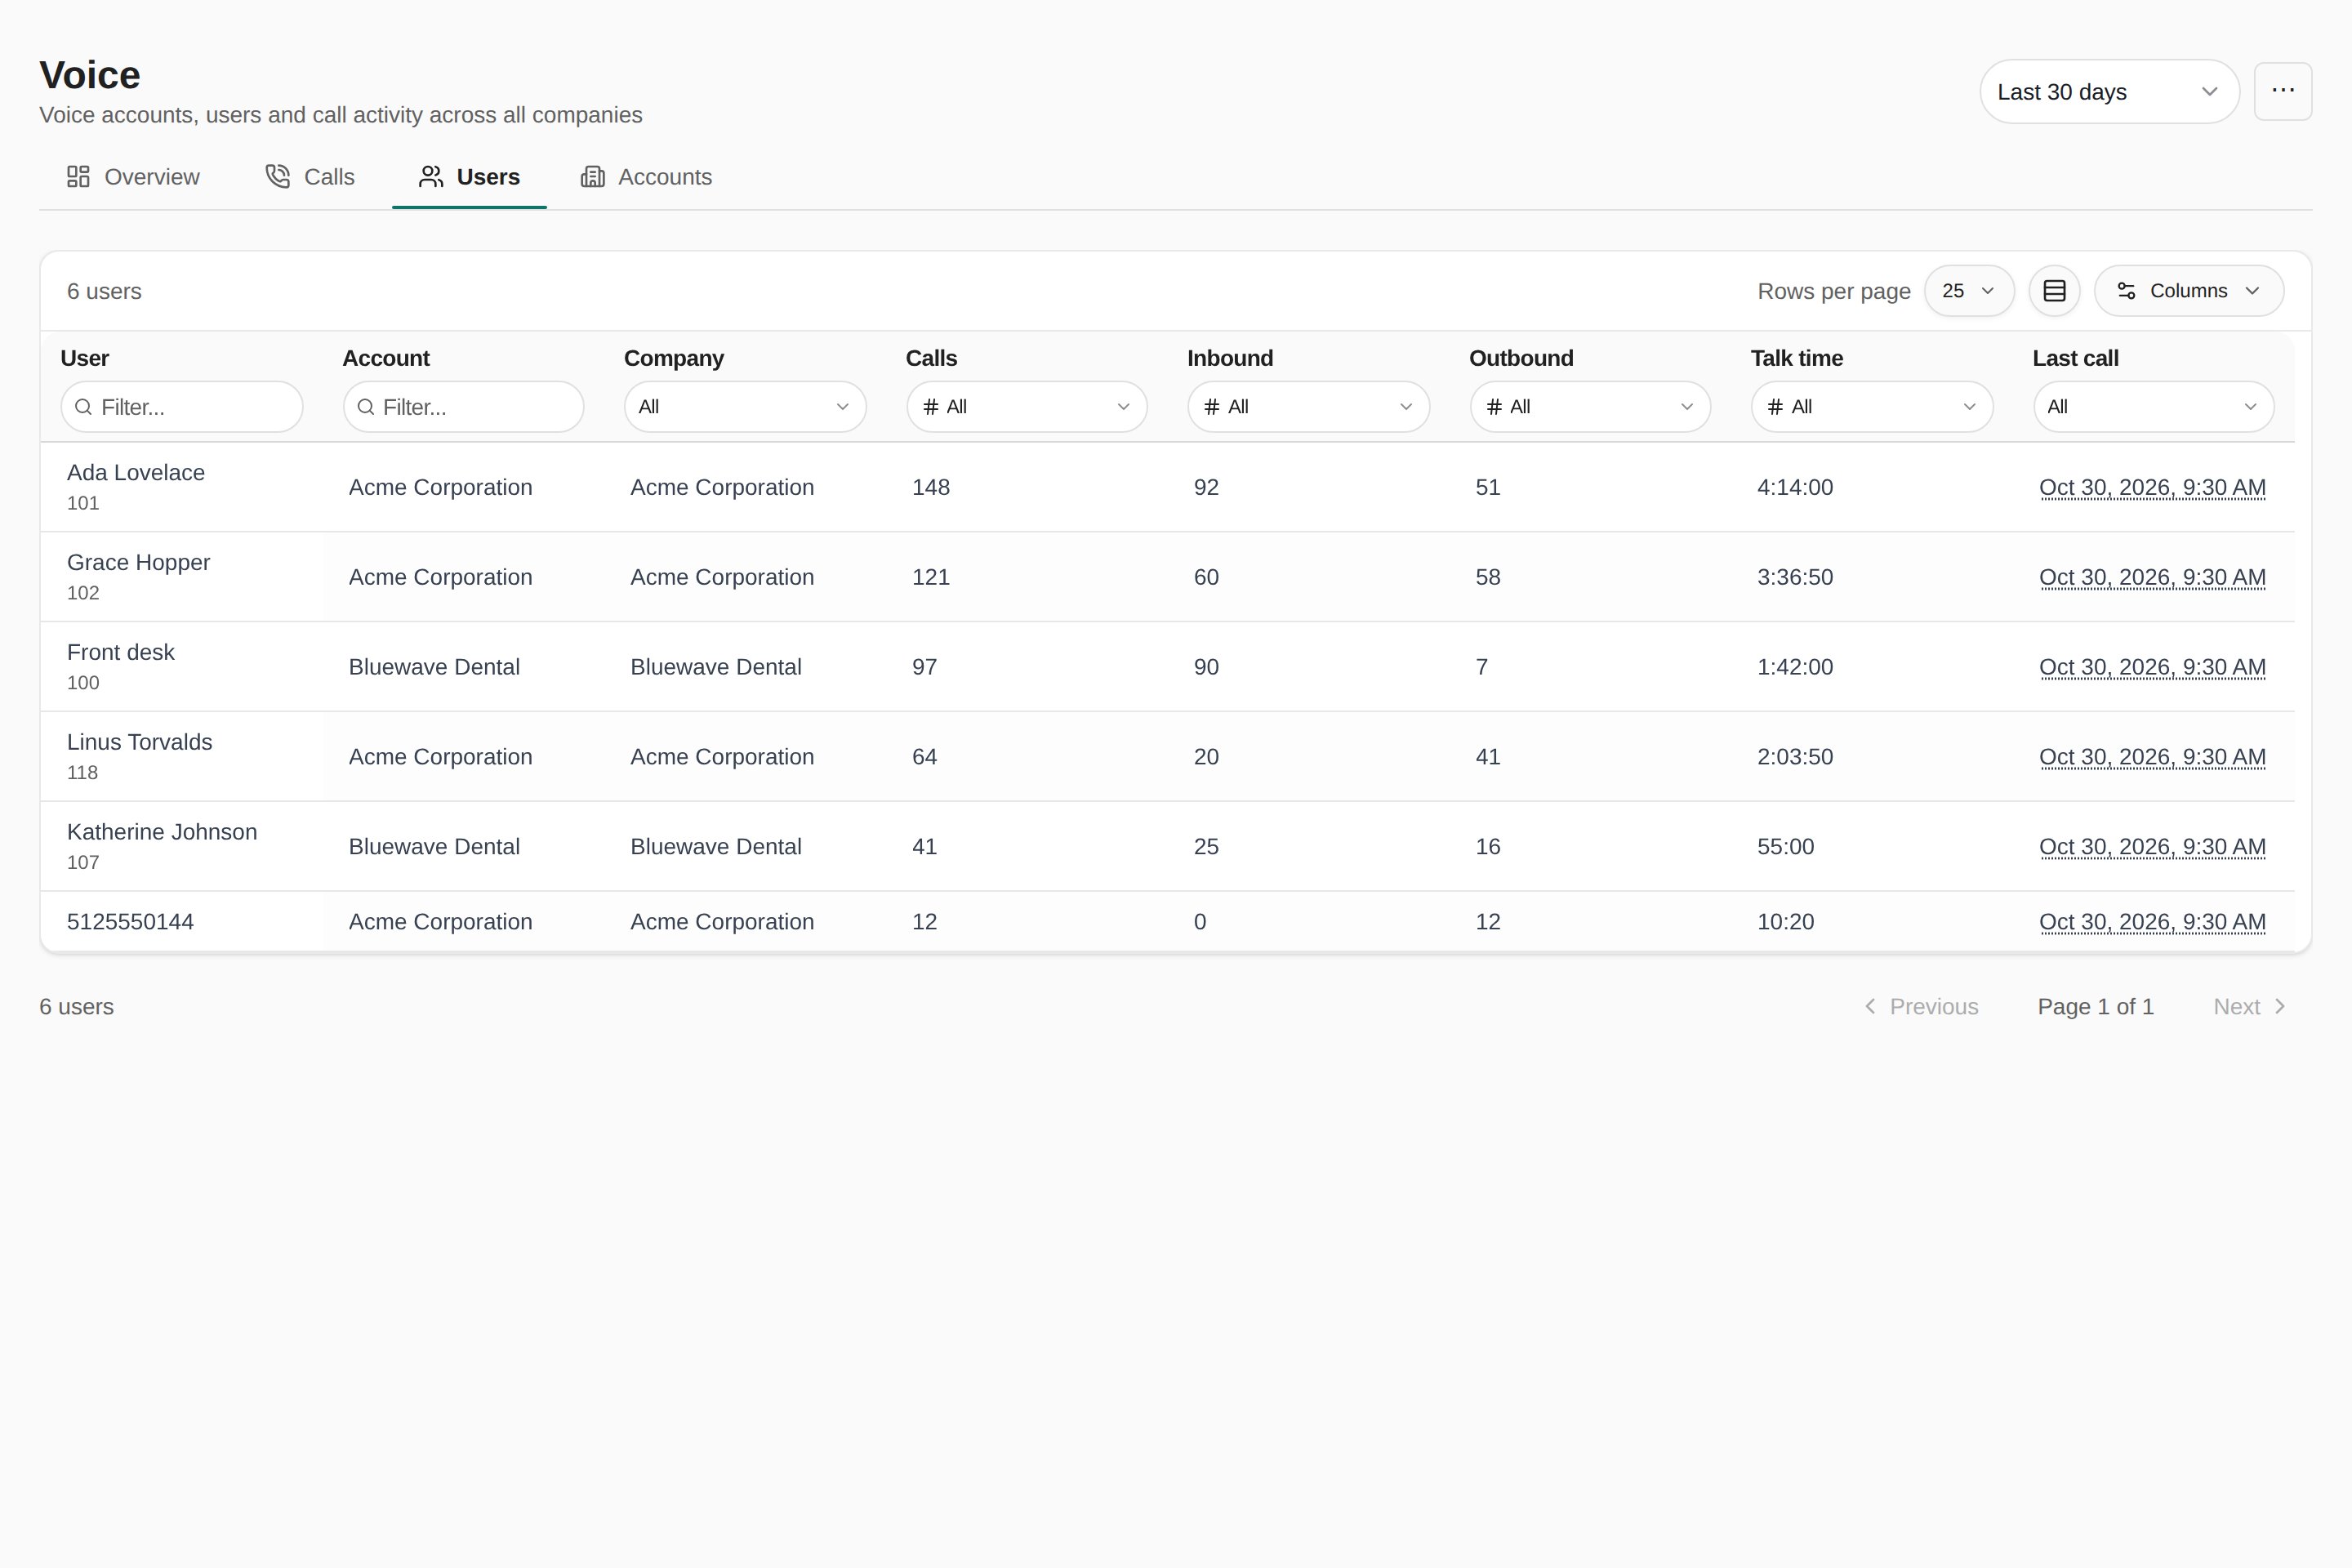Open Rows per page 25 dropdown
2352x1568 pixels.
pos(1968,291)
